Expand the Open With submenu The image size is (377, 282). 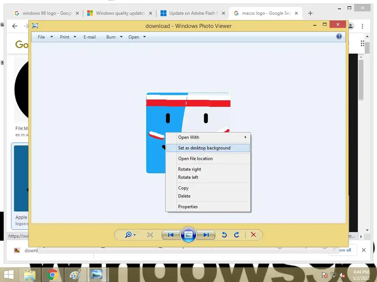coord(208,137)
